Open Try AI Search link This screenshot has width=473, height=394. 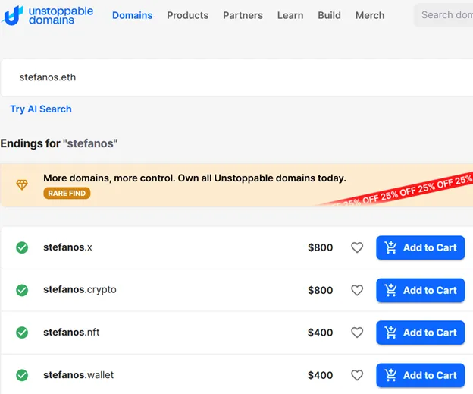(41, 109)
